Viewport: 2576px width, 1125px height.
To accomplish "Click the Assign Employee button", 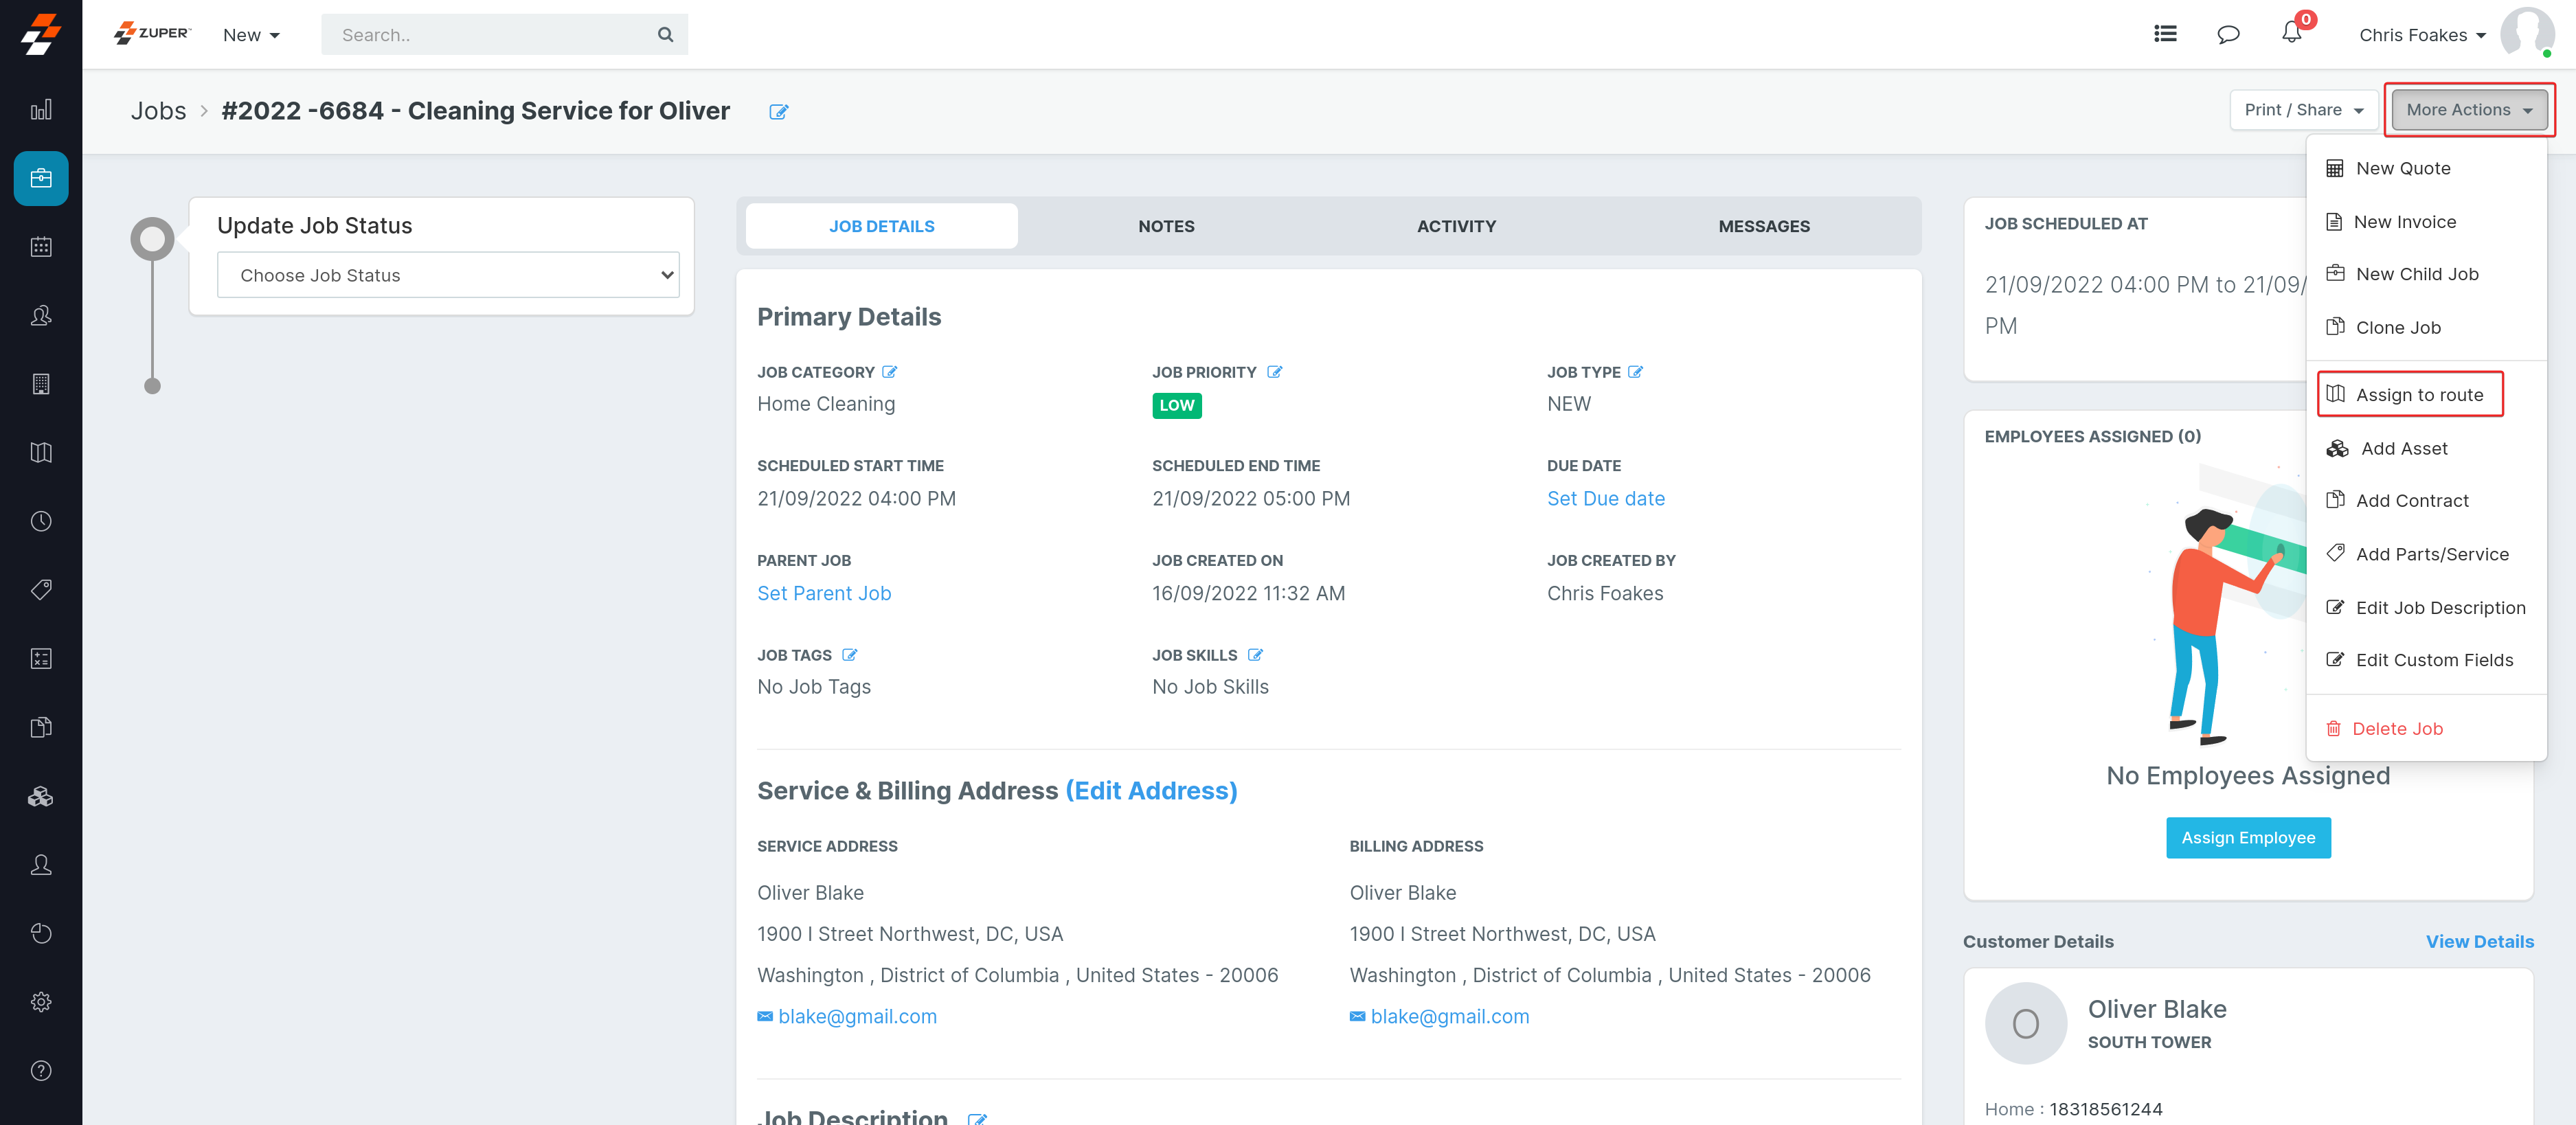I will pos(2247,838).
